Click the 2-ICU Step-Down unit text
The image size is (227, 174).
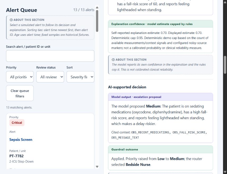[22, 162]
